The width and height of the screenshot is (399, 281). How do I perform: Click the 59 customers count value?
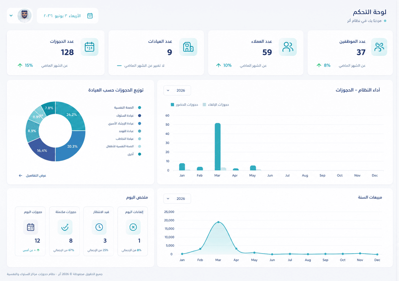pyautogui.click(x=267, y=52)
